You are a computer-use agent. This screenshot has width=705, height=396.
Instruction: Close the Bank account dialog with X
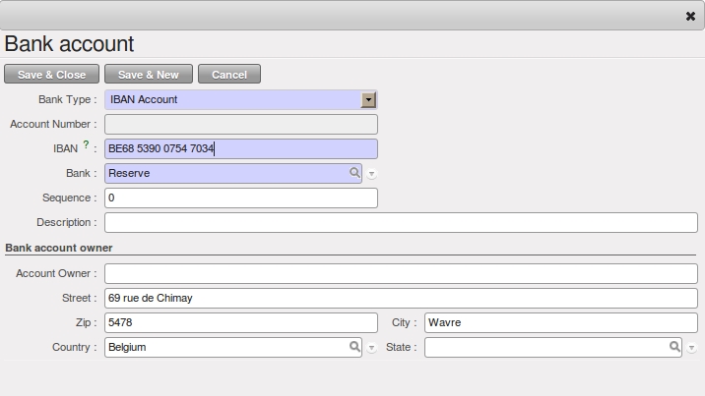point(690,17)
